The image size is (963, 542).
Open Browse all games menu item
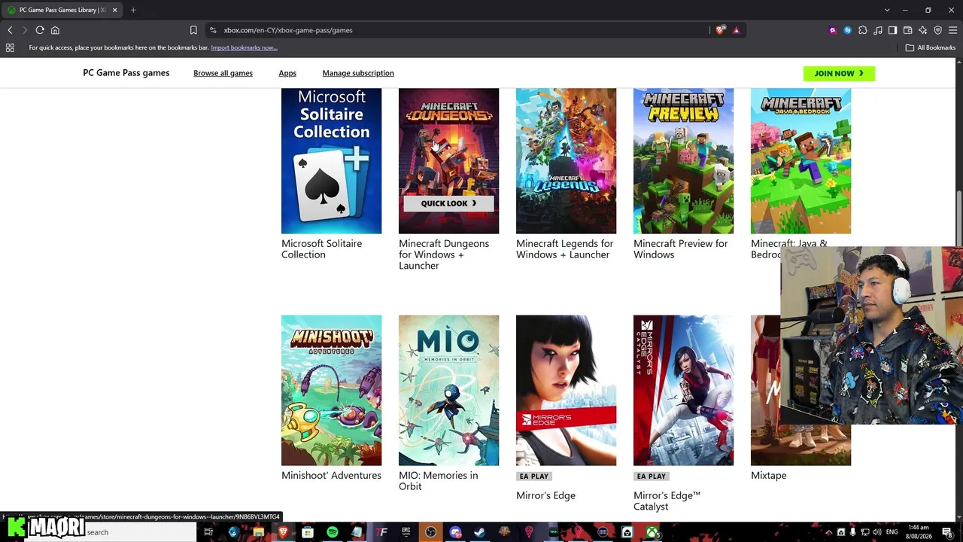(223, 73)
